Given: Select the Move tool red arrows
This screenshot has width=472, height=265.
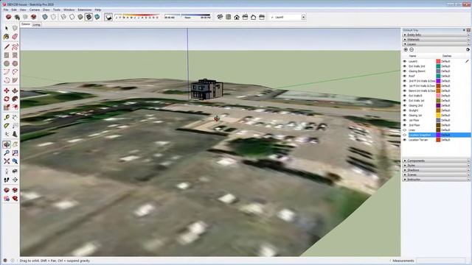Looking at the screenshot, I should pyautogui.click(x=7, y=91).
